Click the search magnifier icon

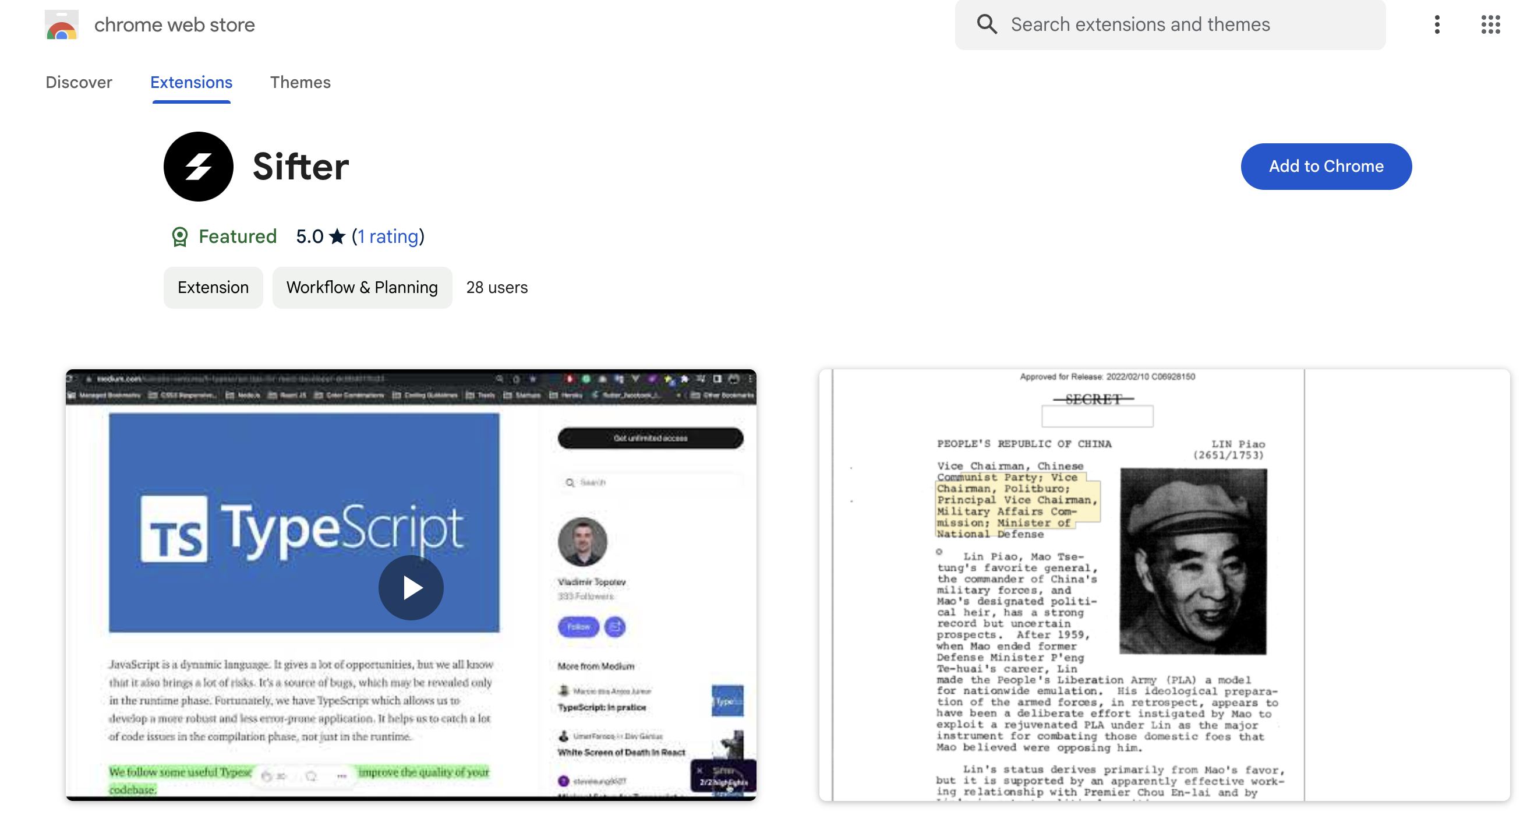click(987, 24)
